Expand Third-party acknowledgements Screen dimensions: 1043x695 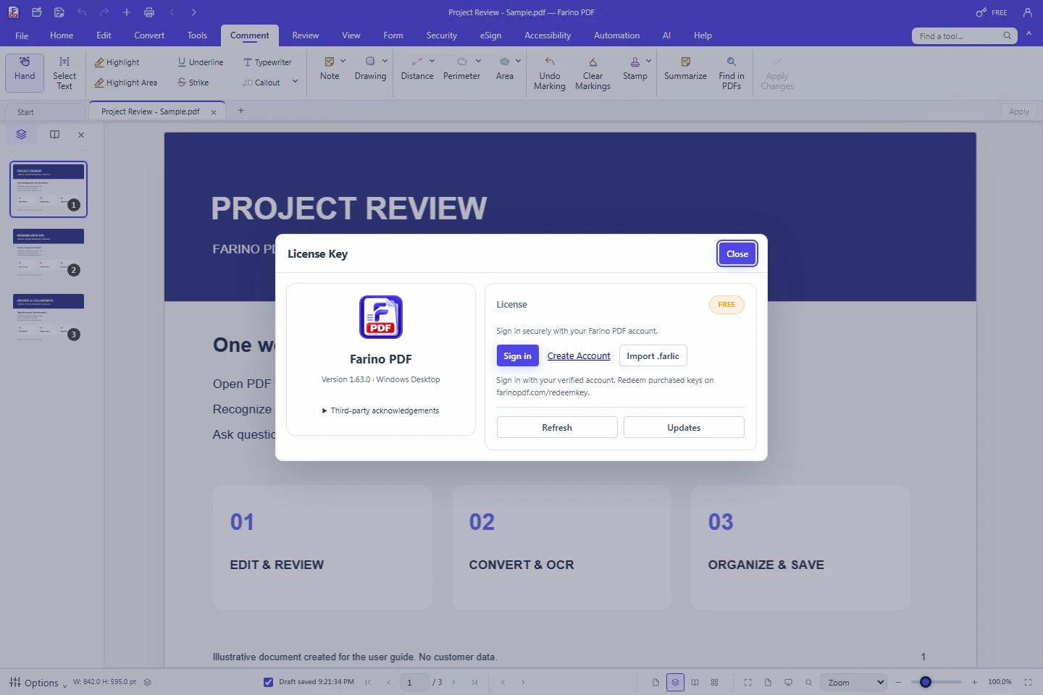[380, 410]
